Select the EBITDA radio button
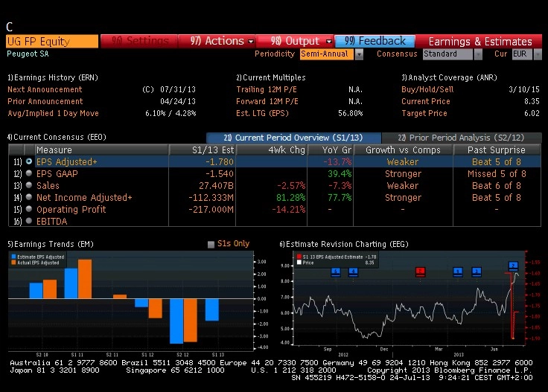 click(29, 221)
